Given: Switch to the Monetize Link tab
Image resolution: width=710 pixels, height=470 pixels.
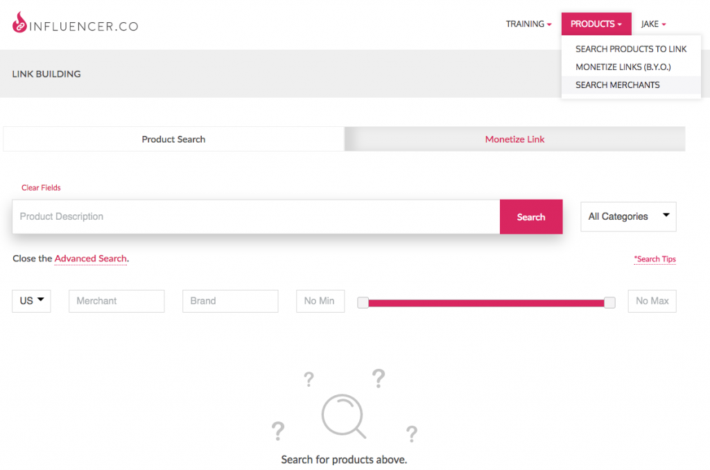Looking at the screenshot, I should click(515, 139).
